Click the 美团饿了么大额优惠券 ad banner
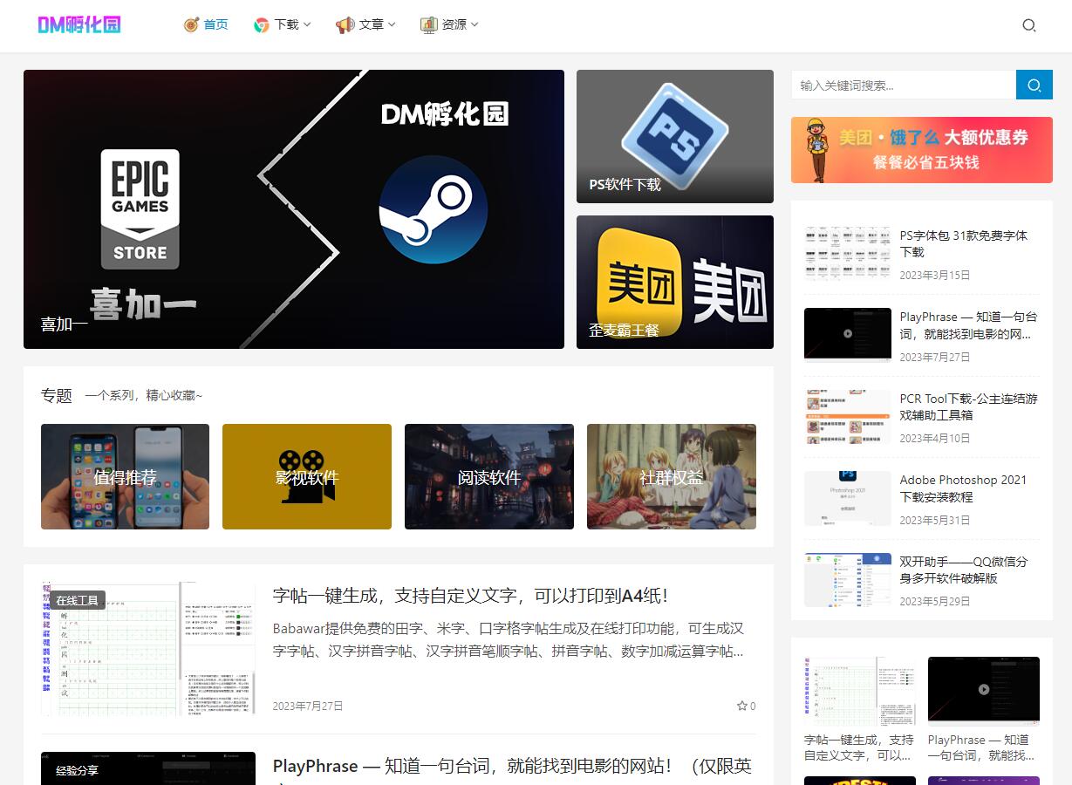Screen dimensions: 1072x785 (922, 150)
